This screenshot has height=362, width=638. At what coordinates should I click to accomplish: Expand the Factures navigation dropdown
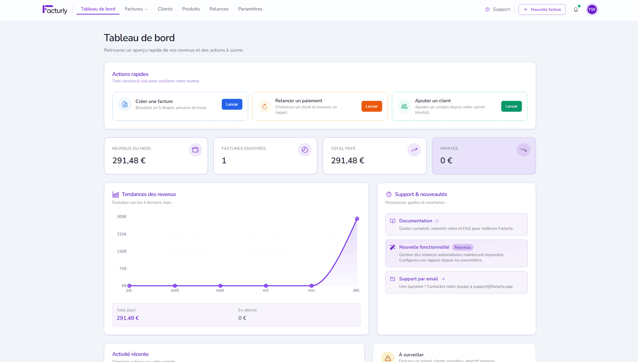pyautogui.click(x=136, y=9)
